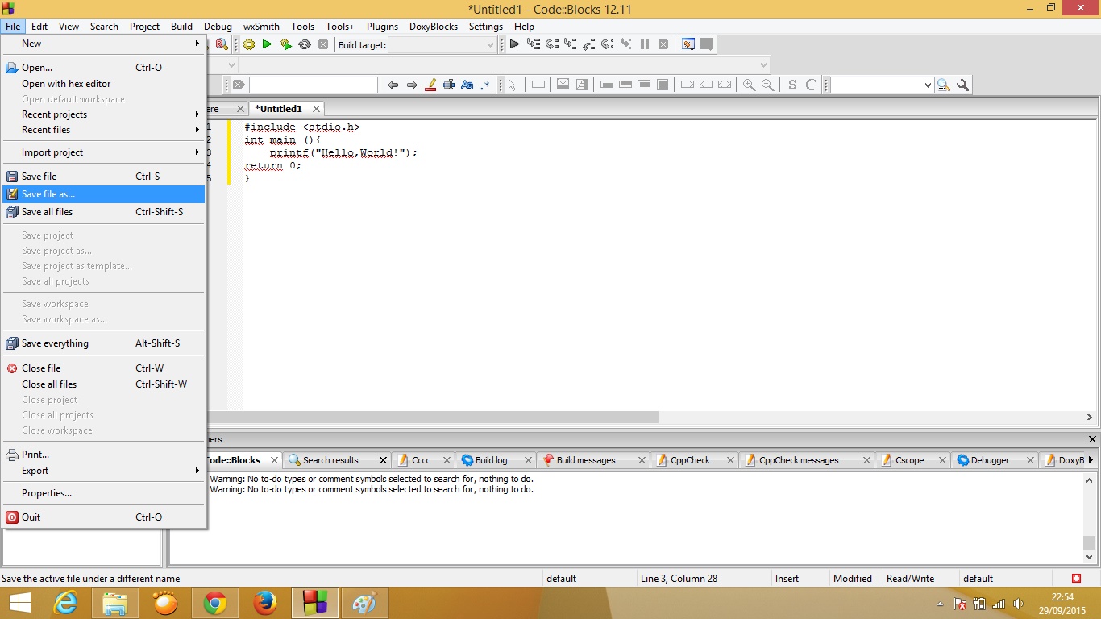The height and width of the screenshot is (619, 1101).
Task: Click the Run to cursor debug icon
Action: click(534, 44)
